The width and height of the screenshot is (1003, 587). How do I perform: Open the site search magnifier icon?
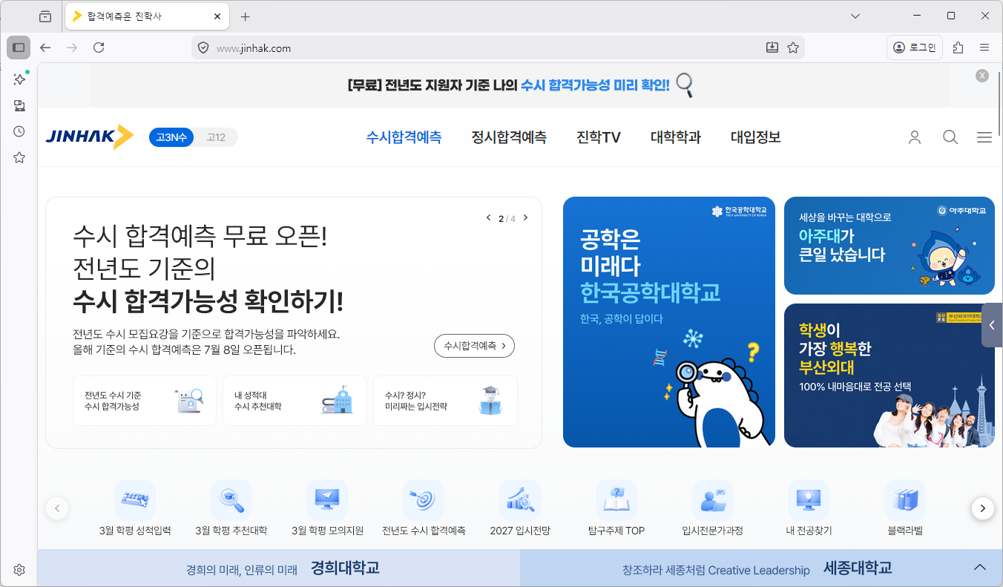(950, 137)
